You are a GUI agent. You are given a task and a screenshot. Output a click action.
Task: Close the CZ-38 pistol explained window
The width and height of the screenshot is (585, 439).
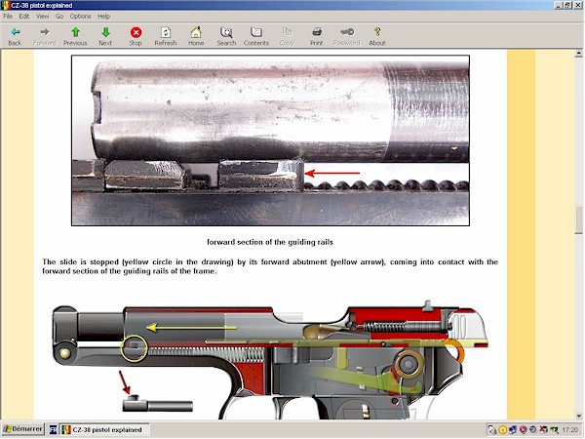click(x=577, y=5)
